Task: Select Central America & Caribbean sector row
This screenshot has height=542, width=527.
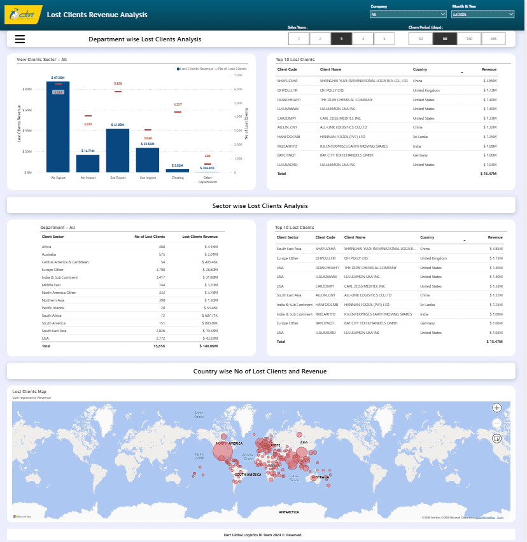Action: pos(130,262)
